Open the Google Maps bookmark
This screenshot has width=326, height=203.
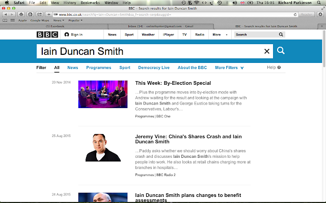pyautogui.click(x=40, y=20)
